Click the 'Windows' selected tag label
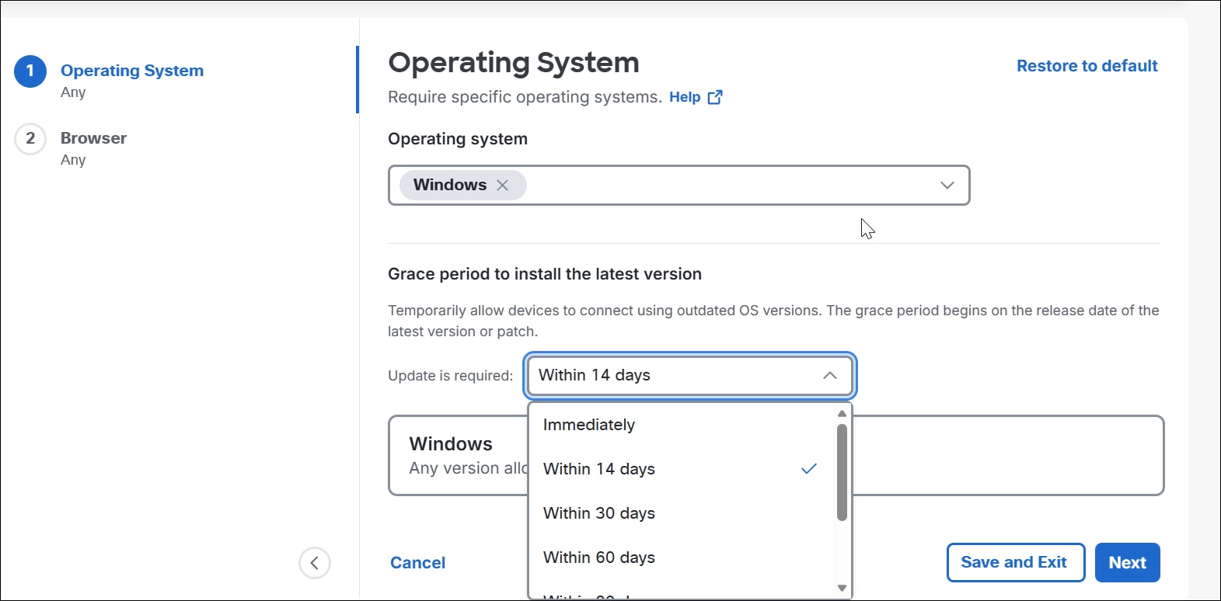The width and height of the screenshot is (1221, 601). 450,185
